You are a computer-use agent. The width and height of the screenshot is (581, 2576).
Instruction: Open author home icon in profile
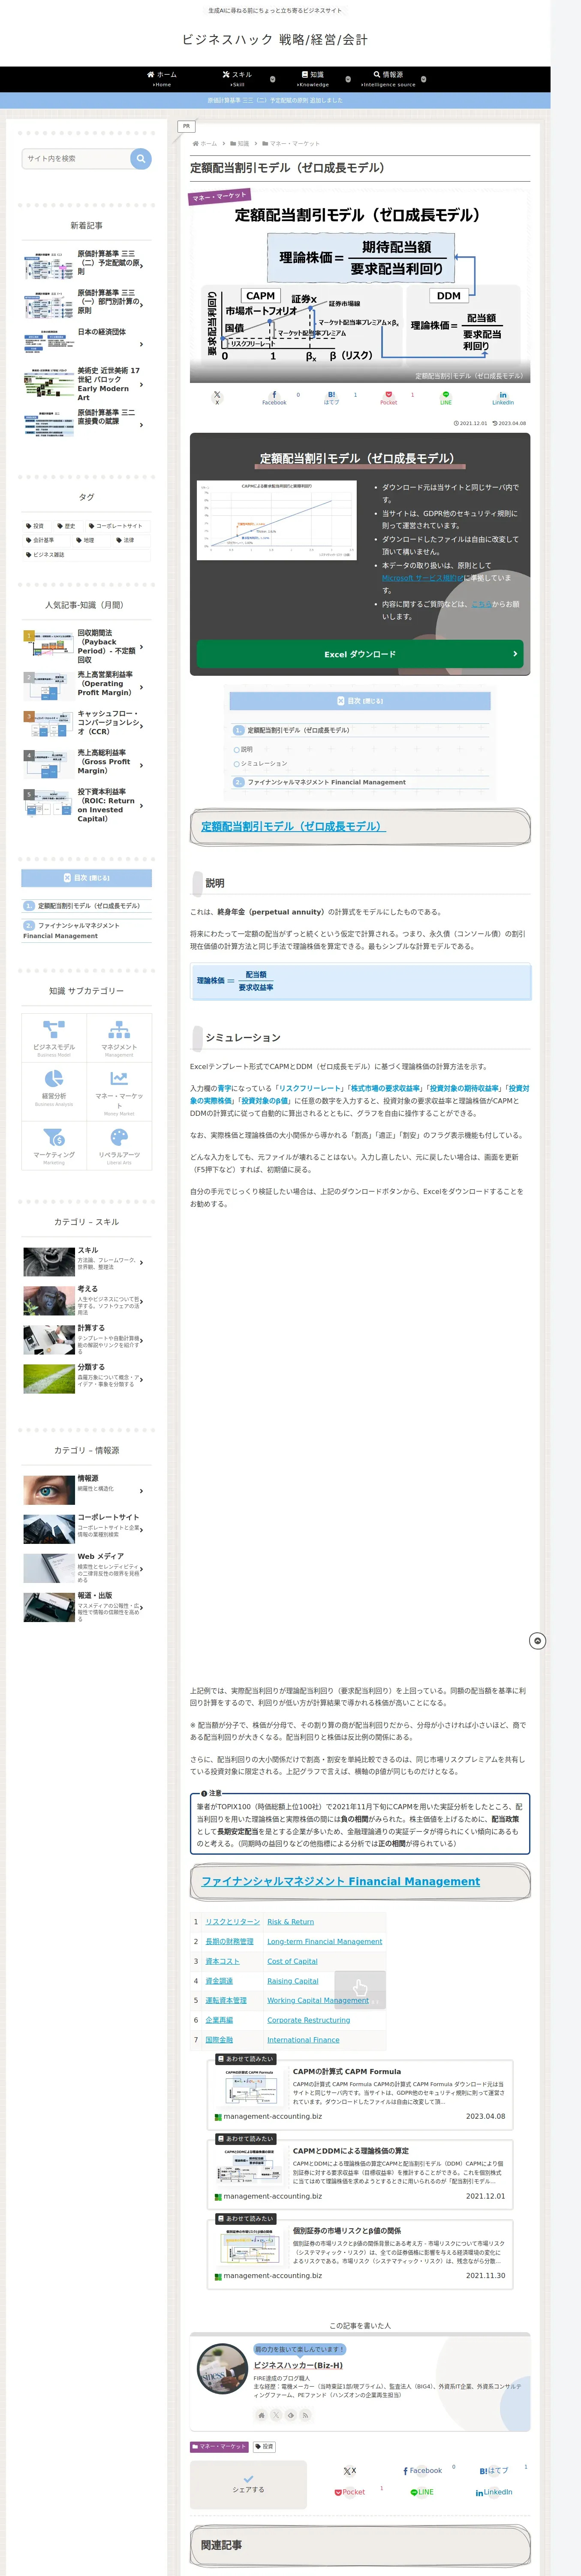tap(262, 2414)
